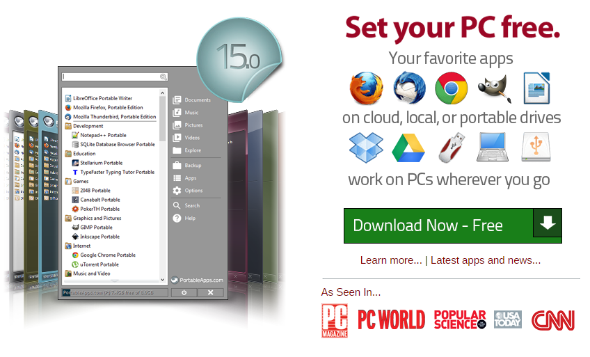
Task: Launch Mozilla Thunderbird, Portable Edition
Action: (x=110, y=117)
